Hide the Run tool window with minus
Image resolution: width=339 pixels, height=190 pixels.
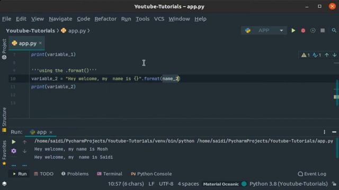point(334,132)
